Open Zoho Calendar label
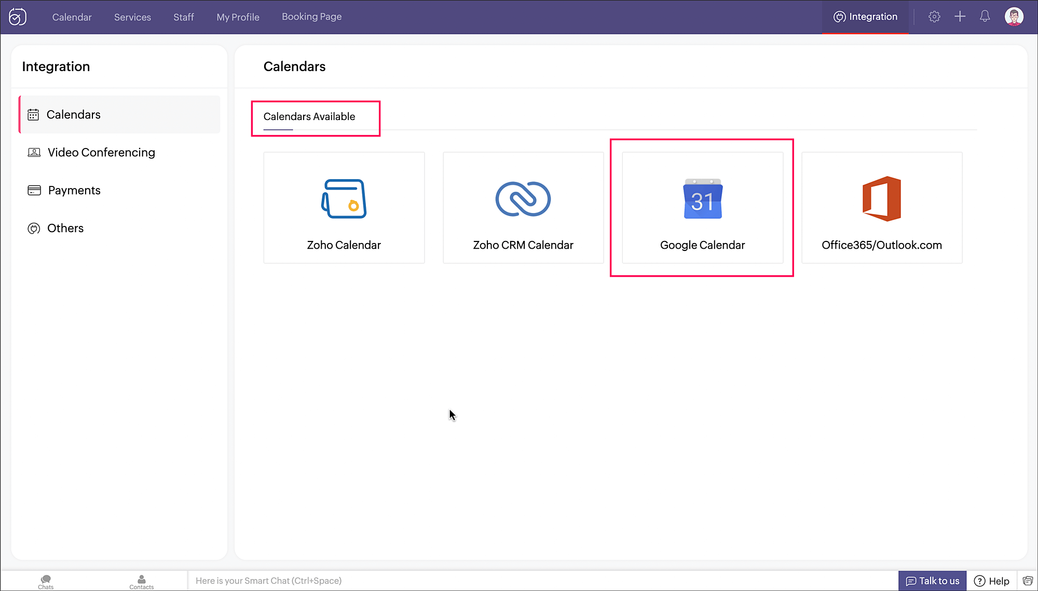This screenshot has width=1038, height=591. coord(344,245)
